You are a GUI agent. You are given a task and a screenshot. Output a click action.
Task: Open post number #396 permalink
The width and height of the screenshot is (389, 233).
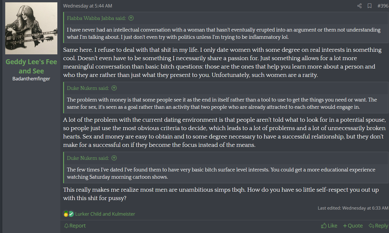[x=383, y=6]
